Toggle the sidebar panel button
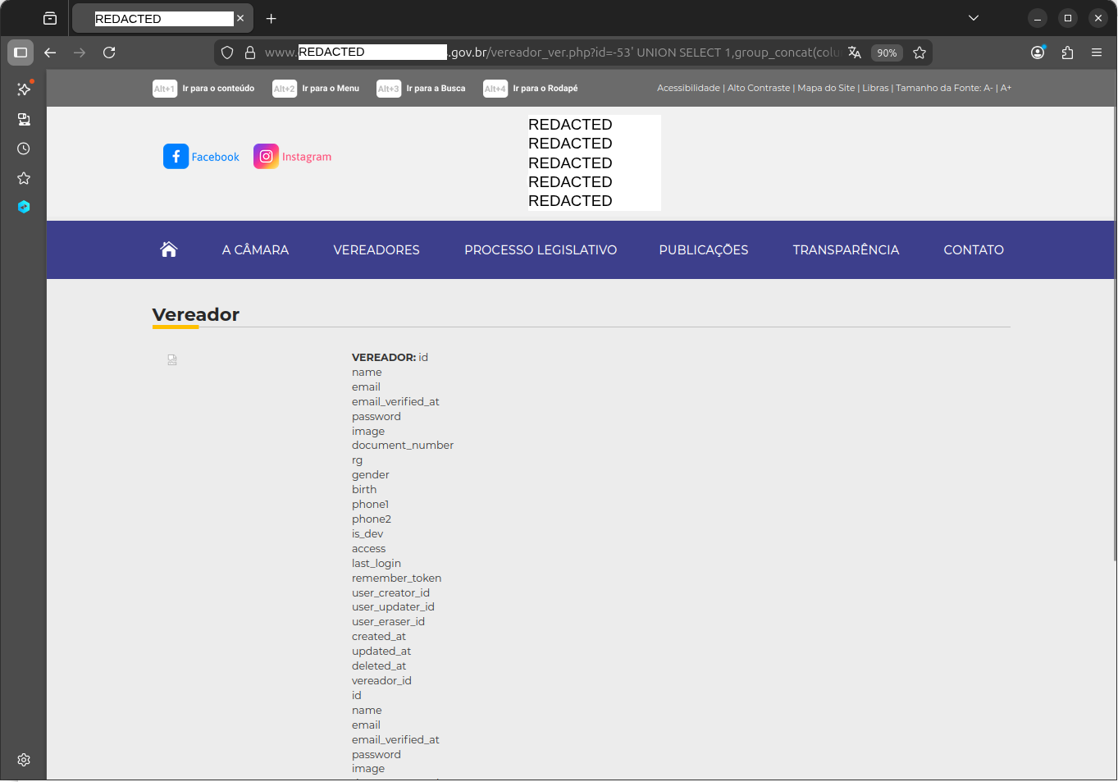The height and width of the screenshot is (782, 1118). (21, 52)
